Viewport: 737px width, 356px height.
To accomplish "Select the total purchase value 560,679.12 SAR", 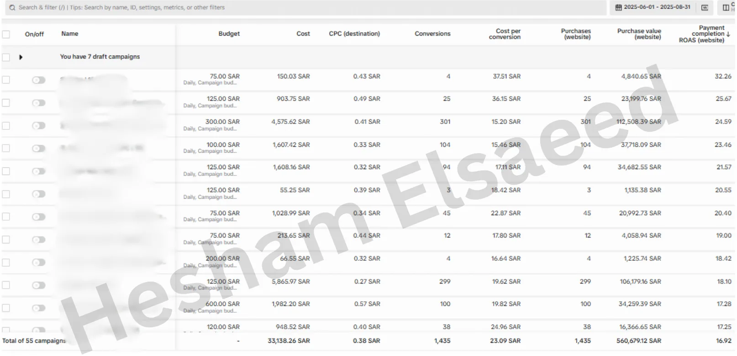I will click(x=638, y=341).
